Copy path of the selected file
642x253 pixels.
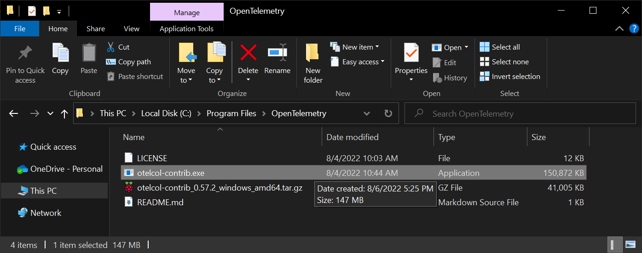tap(128, 62)
